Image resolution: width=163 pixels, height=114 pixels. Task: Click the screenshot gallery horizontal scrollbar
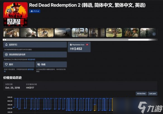tap(67, 40)
